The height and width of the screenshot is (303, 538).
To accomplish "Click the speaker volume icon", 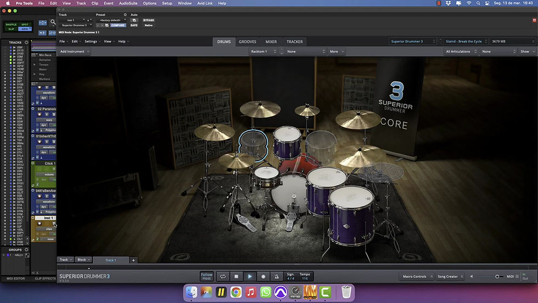I will (x=472, y=276).
